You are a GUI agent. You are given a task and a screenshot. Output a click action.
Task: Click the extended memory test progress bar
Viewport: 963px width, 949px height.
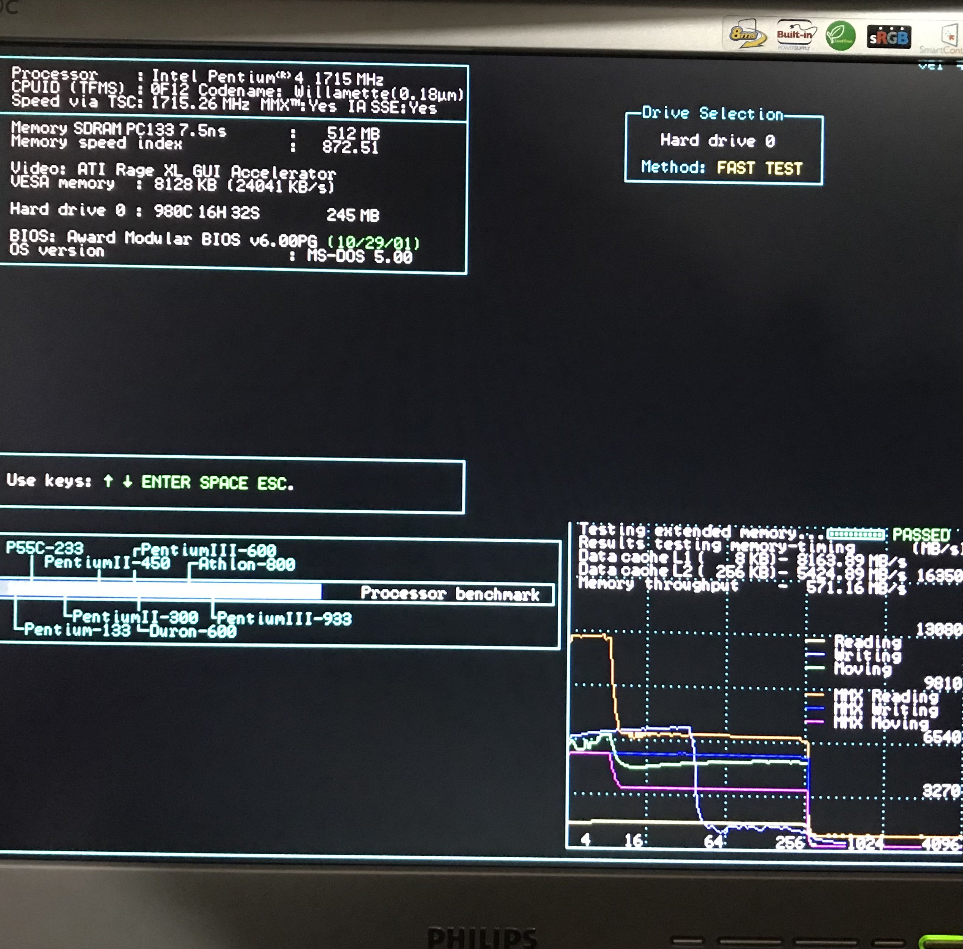[856, 534]
